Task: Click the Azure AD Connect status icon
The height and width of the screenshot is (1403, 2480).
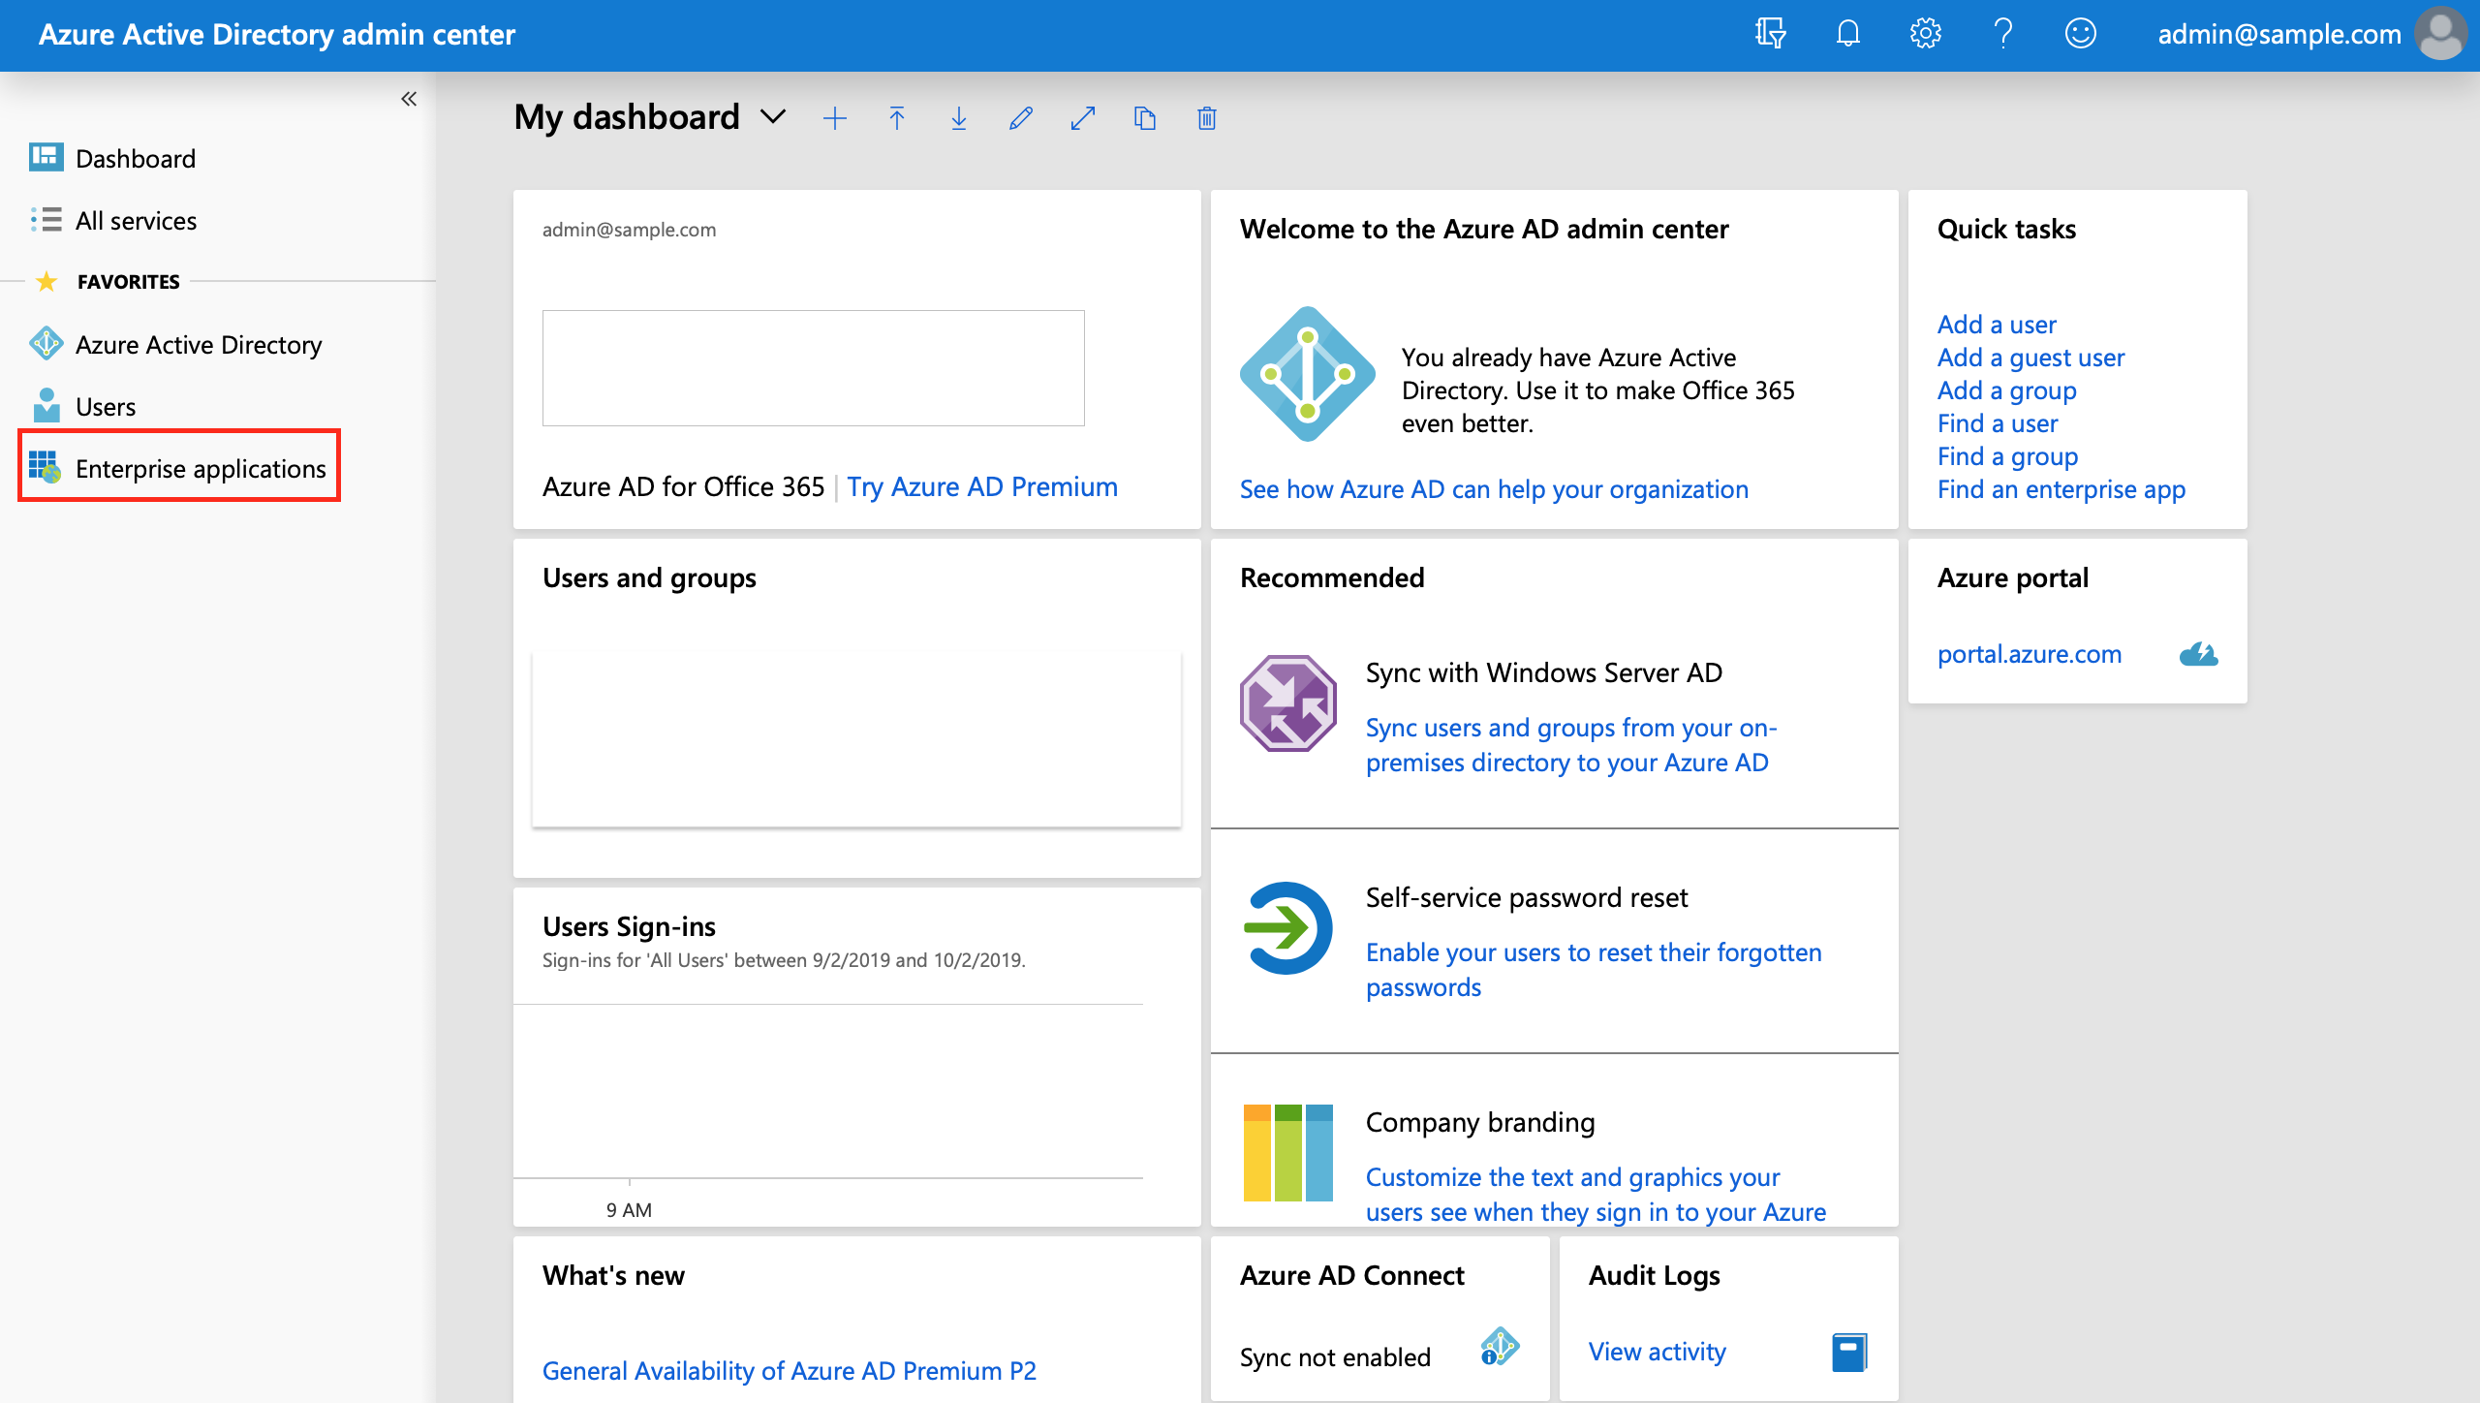Action: point(1500,1347)
